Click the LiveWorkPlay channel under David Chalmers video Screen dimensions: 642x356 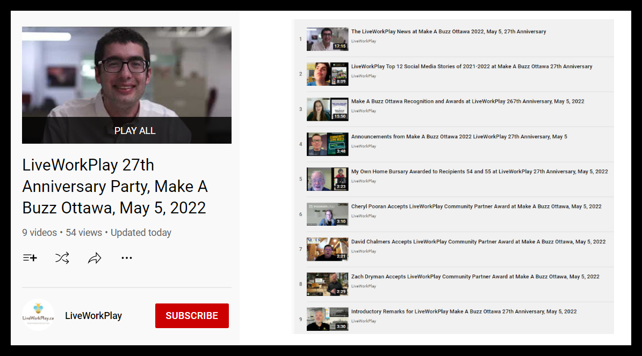click(364, 251)
